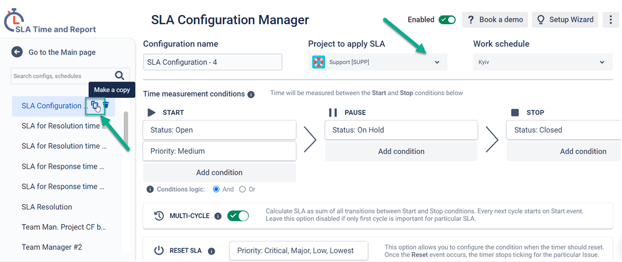Expand the Work schedule Kyiv dropdown
The width and height of the screenshot is (622, 262).
pos(543,62)
